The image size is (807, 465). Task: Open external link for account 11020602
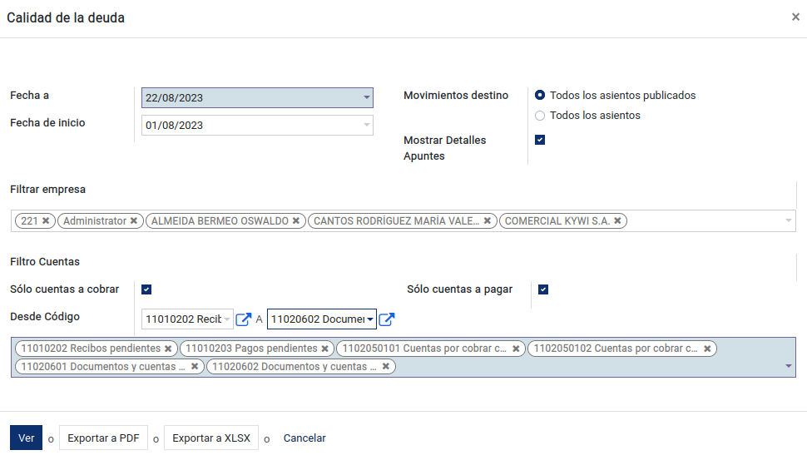(x=387, y=319)
